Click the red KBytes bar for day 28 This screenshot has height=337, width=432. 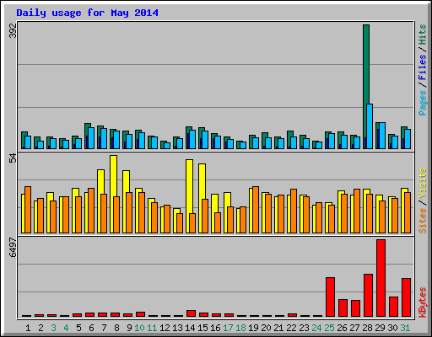(x=368, y=295)
